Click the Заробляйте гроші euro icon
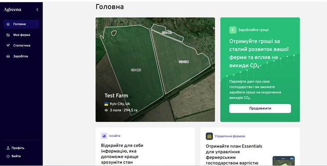The width and height of the screenshot is (327, 166). [x=233, y=30]
